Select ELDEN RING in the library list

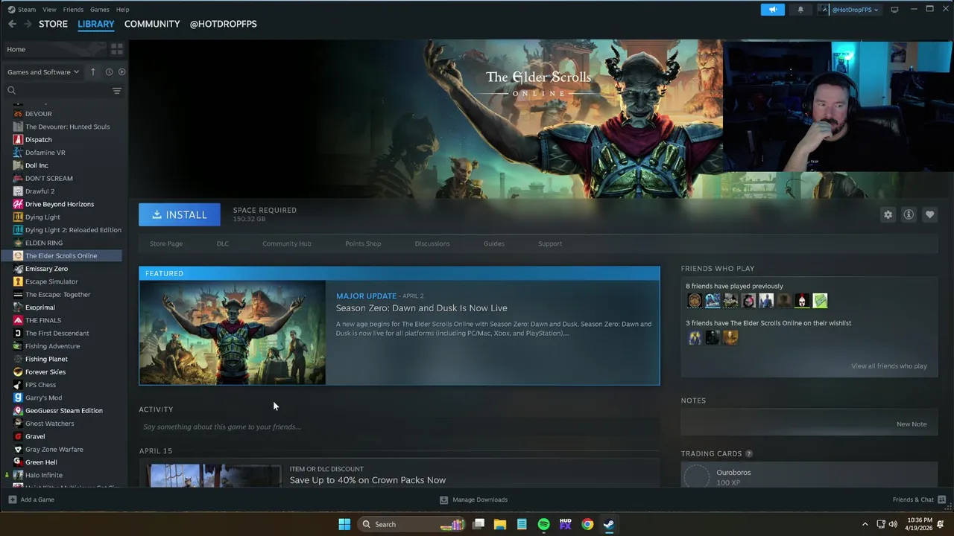[x=44, y=243]
